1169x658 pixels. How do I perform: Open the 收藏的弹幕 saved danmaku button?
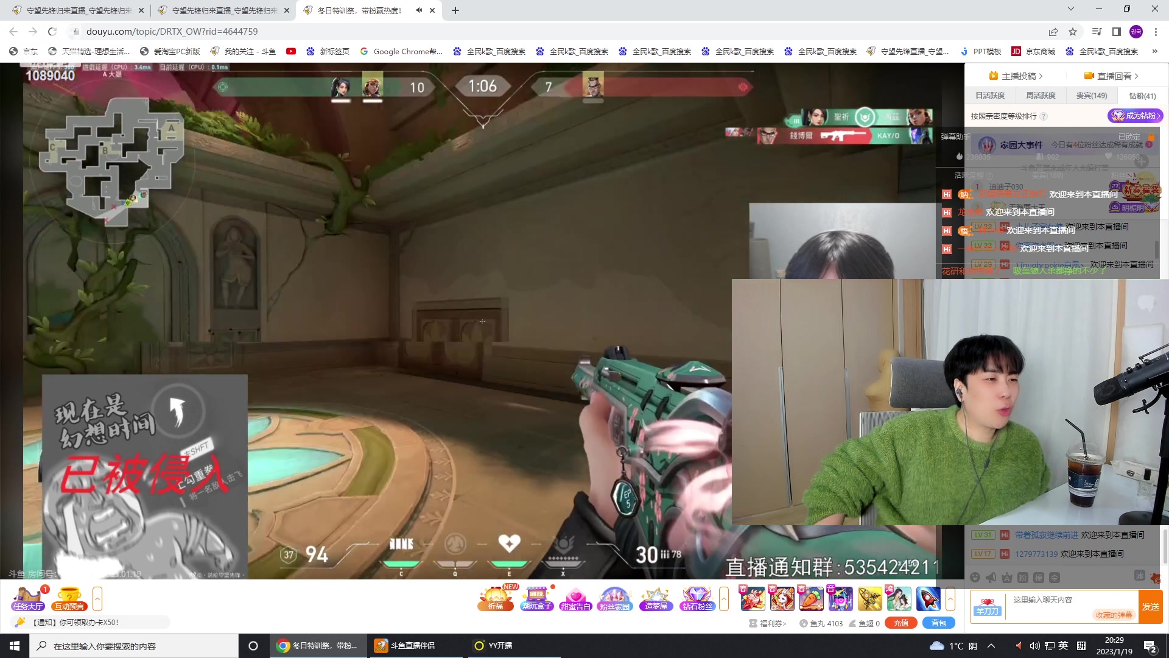[1114, 615]
